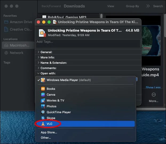The width and height of the screenshot is (166, 144).
Task: Click the Amazon Drive folder icon
Action: (x=6, y=22)
